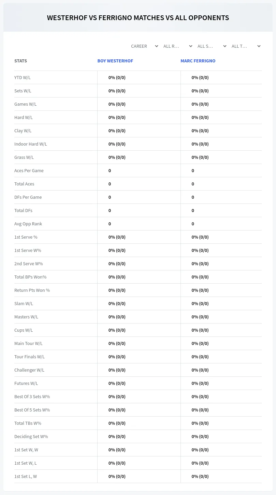The image size is (276, 495).
Task: Click Ferrigno's Deciding Set W% value
Action: [200, 436]
